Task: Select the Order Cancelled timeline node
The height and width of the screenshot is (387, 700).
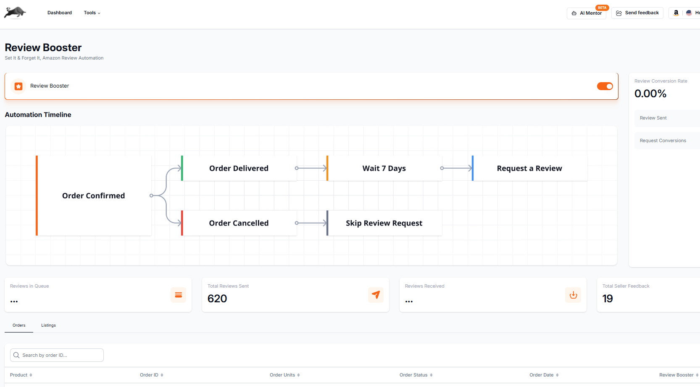Action: [x=239, y=223]
